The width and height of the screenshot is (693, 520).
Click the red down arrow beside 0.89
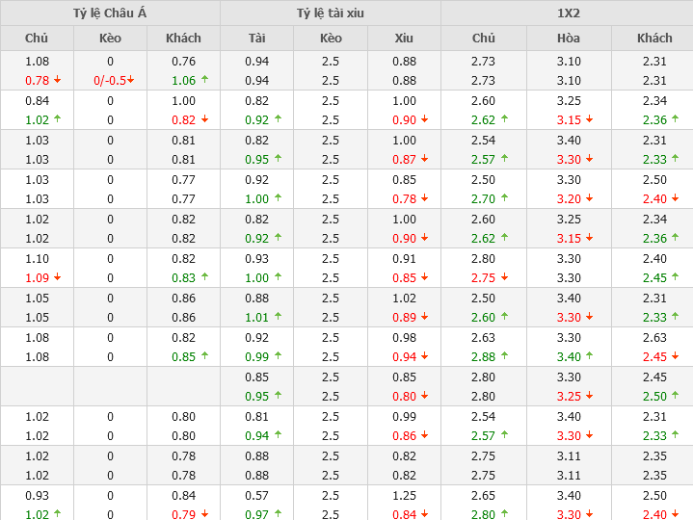425,317
